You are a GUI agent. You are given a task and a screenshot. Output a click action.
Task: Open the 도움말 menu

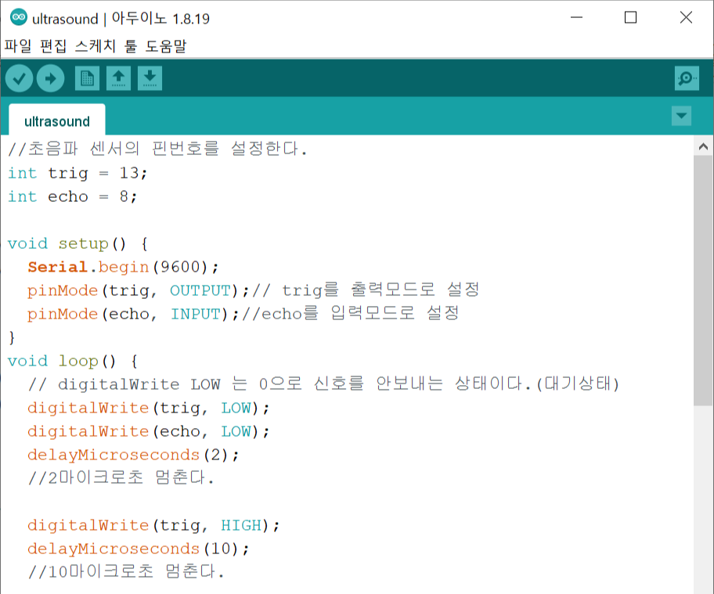point(166,46)
